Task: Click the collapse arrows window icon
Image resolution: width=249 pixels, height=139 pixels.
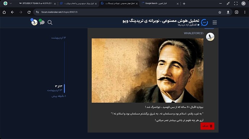Action: click(228, 4)
